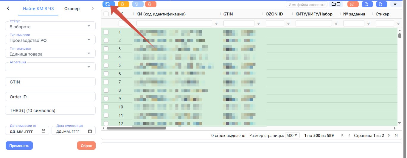Tick the checkbox for row 5
The height and width of the screenshot is (158, 407).
coord(106,65)
